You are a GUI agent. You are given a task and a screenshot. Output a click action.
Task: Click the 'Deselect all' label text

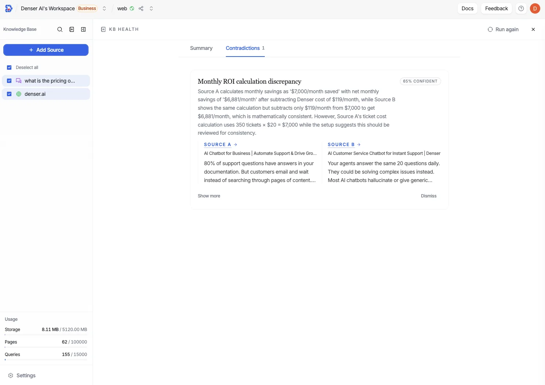point(27,68)
